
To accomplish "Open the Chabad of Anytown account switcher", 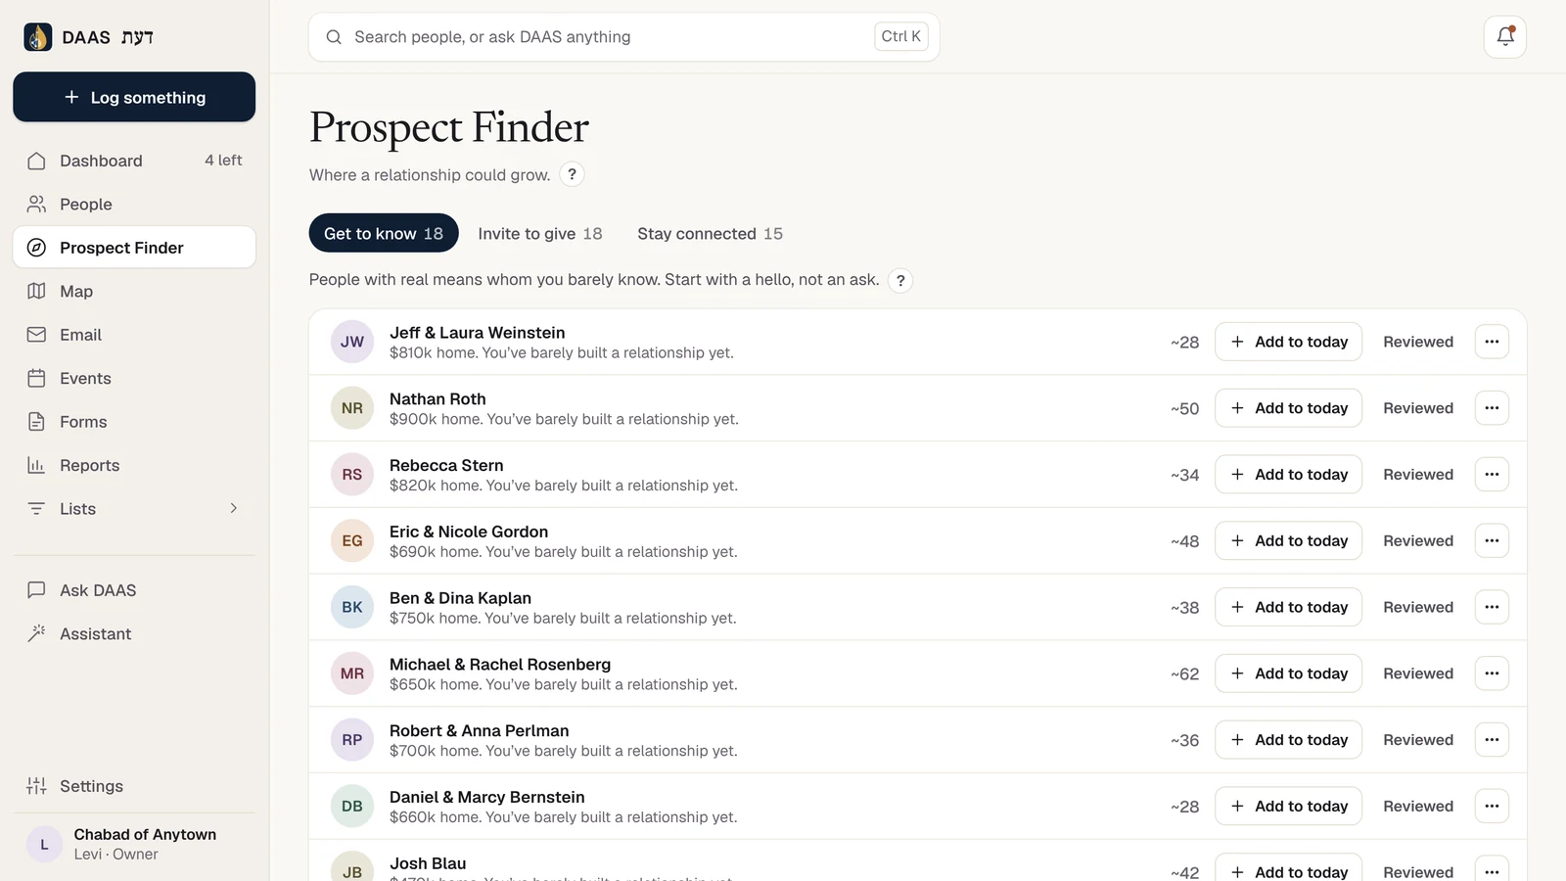I will coord(134,844).
